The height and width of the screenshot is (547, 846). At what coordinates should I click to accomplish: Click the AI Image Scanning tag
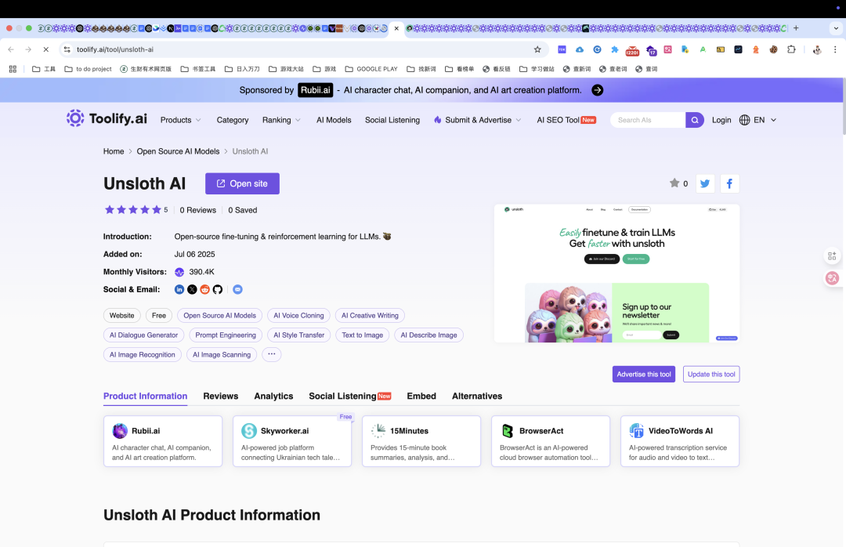[222, 354]
